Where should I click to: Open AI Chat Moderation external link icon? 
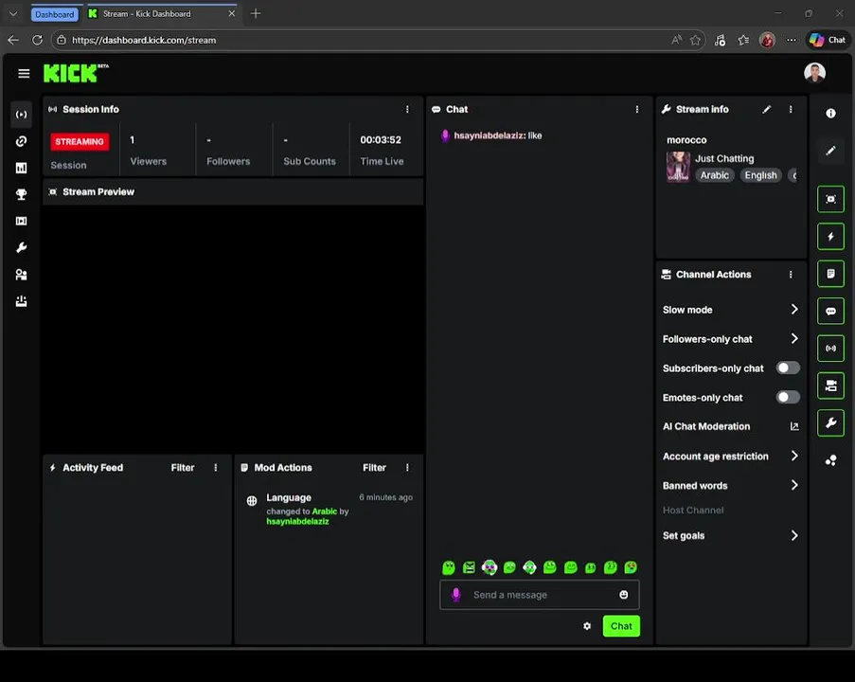point(794,426)
